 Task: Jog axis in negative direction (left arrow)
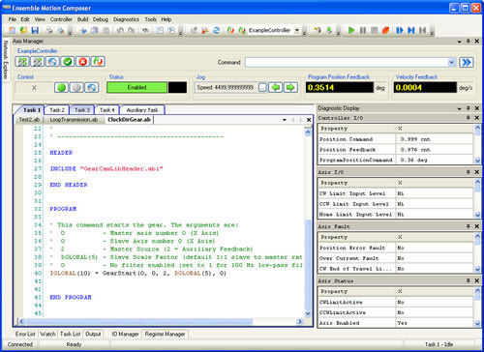coord(275,87)
